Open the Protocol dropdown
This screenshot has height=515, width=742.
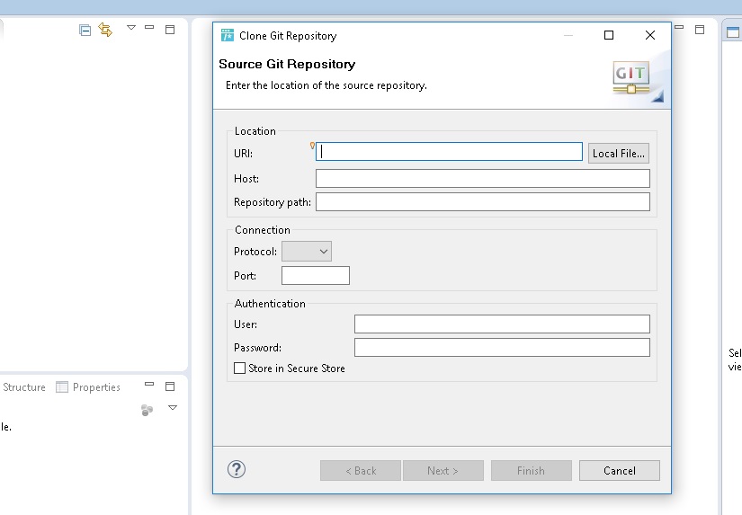click(x=307, y=251)
